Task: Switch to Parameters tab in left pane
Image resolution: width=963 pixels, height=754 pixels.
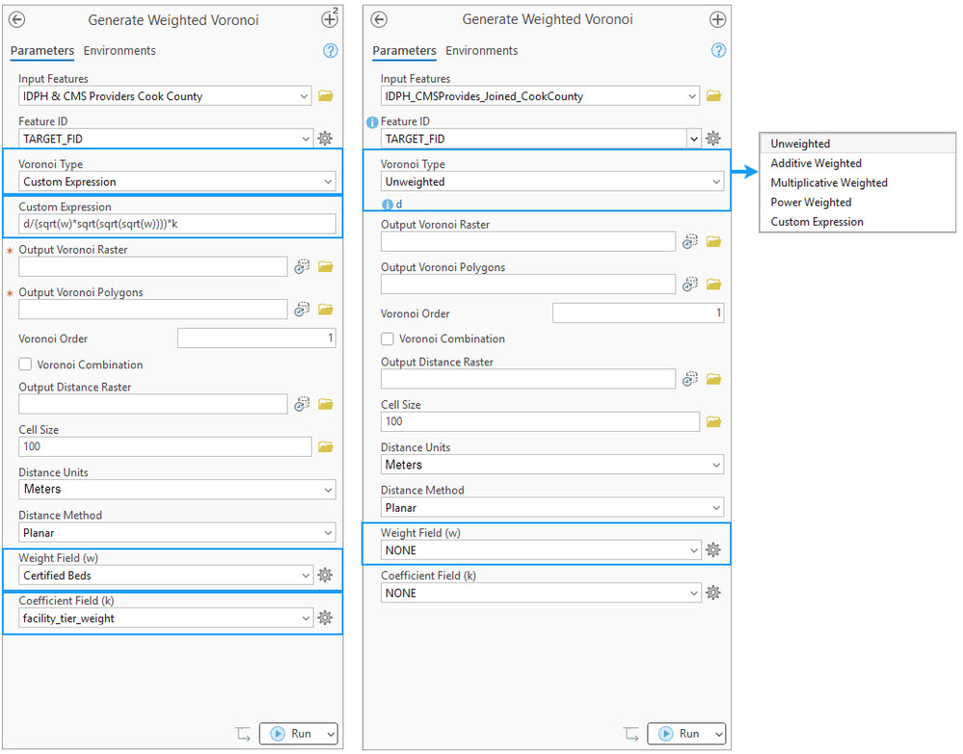Action: tap(42, 50)
